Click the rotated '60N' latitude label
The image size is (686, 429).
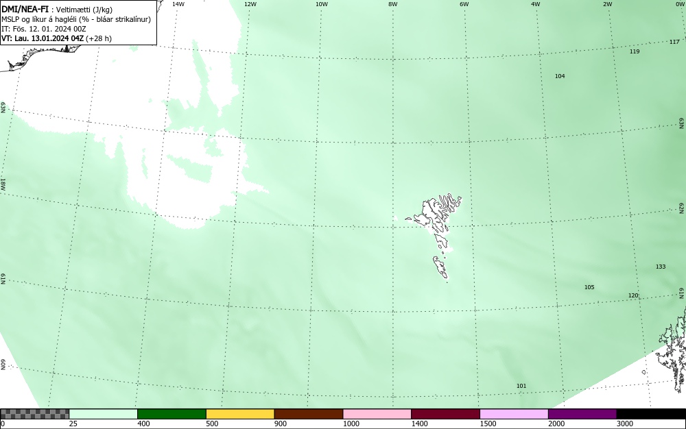coord(3,365)
